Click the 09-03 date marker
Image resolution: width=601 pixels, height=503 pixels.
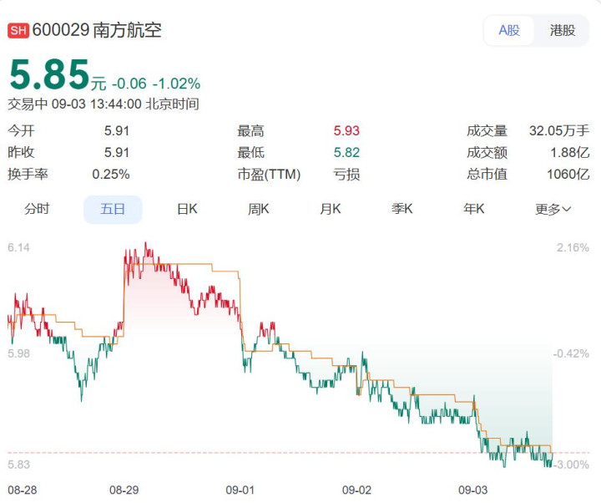pyautogui.click(x=473, y=490)
